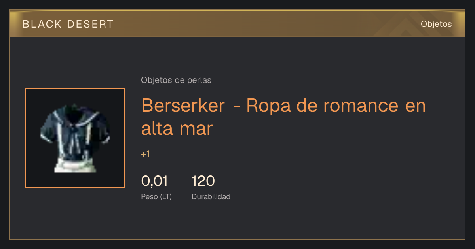This screenshot has height=249, width=475.
Task: Click the Durabilidad label
Action: point(211,196)
